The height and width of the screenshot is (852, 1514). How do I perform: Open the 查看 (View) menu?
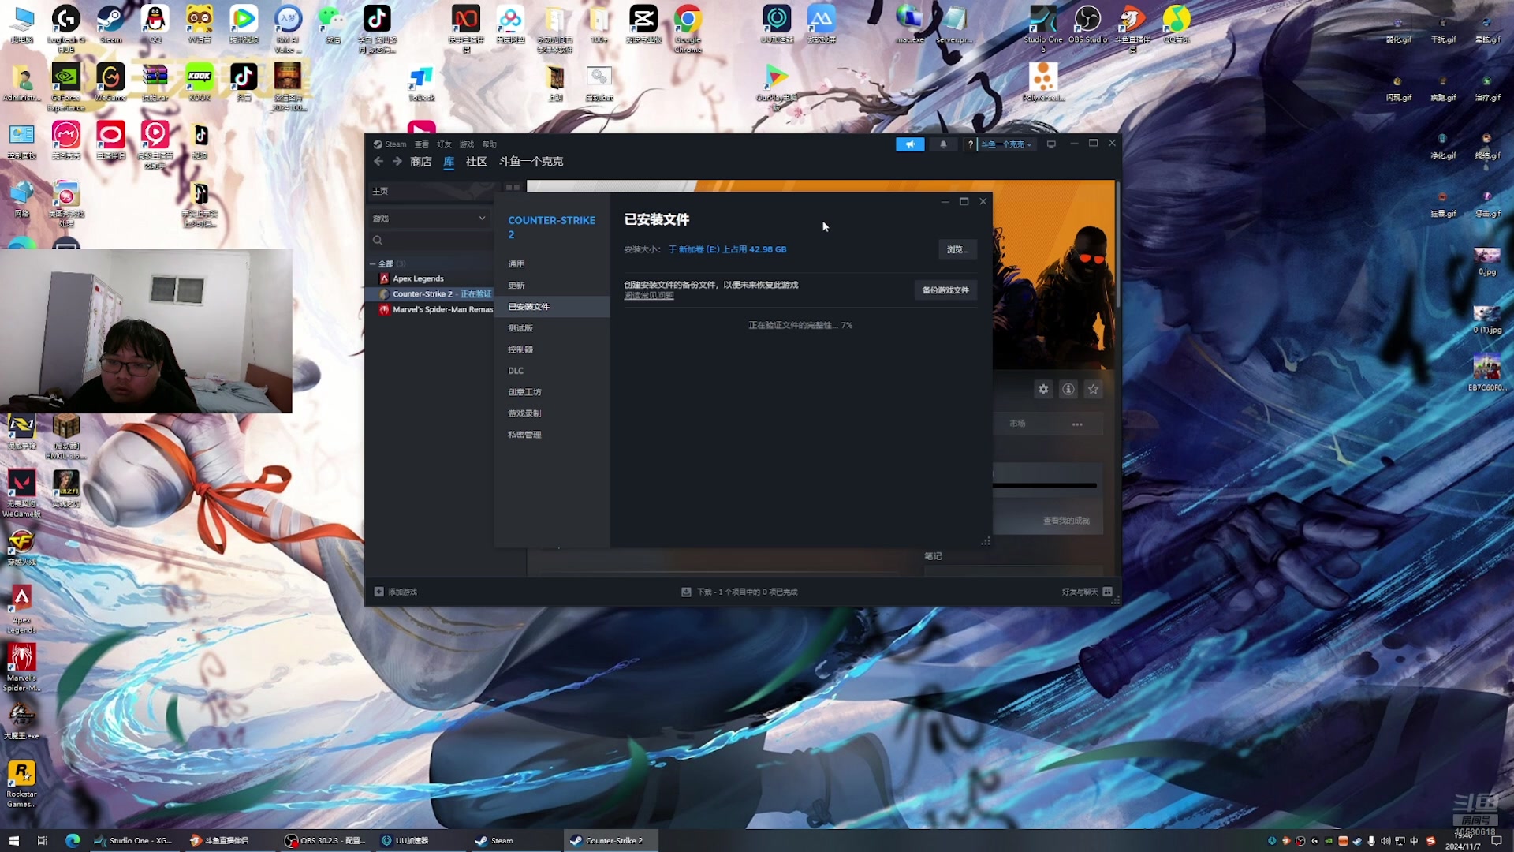point(422,144)
